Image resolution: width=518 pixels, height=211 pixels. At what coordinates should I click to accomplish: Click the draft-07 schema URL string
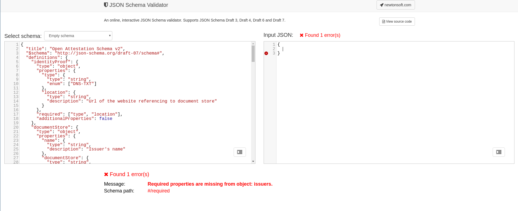[x=109, y=53]
